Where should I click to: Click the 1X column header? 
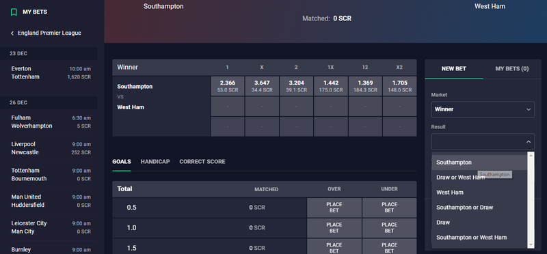(331, 67)
